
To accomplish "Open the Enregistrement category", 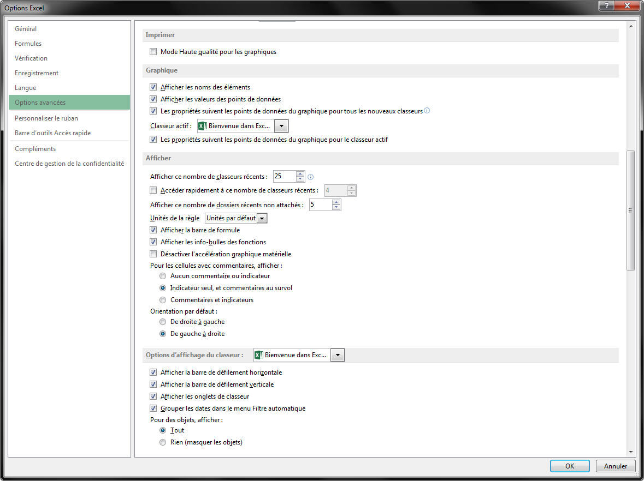I will point(69,73).
